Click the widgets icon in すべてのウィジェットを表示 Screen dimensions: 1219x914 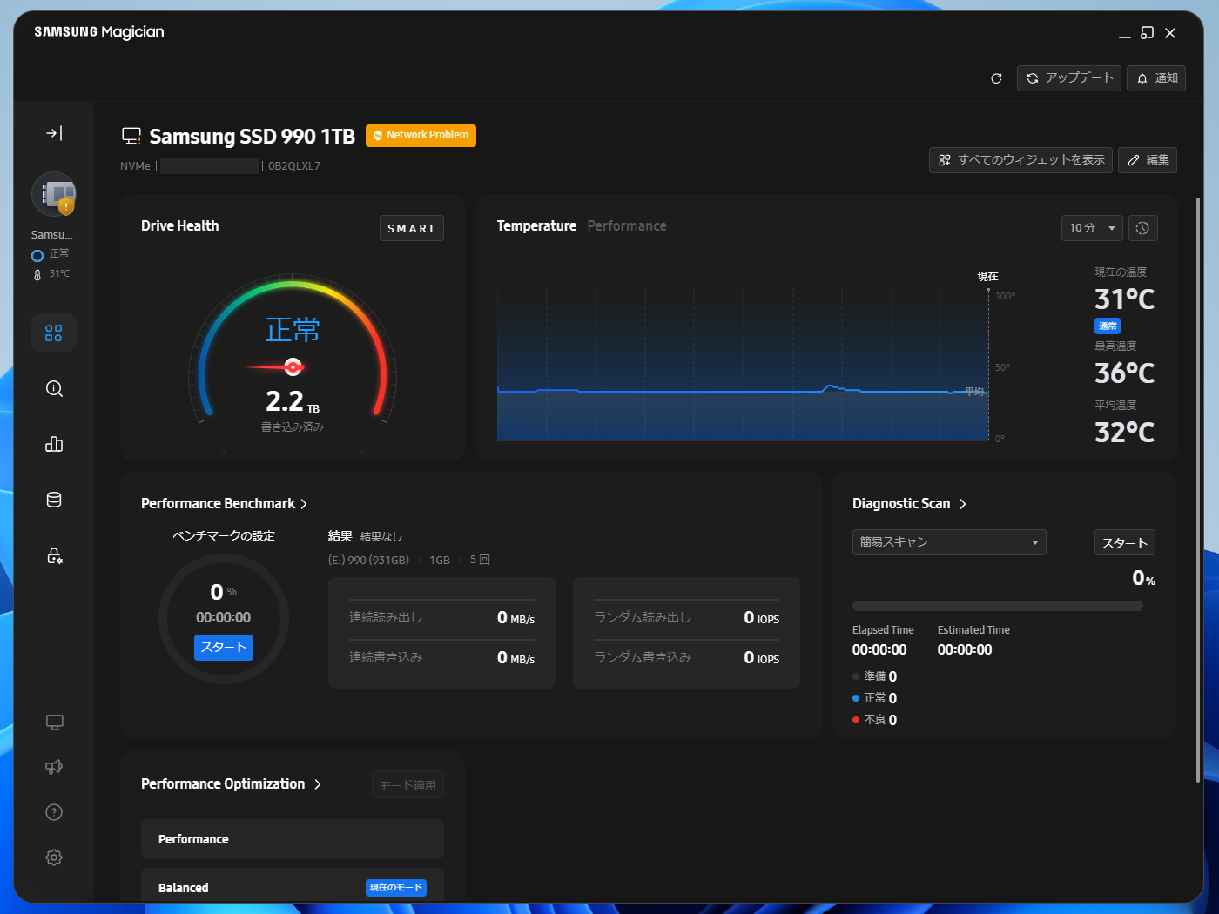945,160
